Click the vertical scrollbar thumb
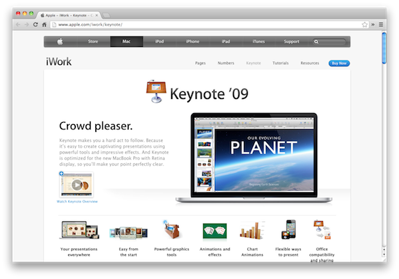The image size is (399, 279). pyautogui.click(x=384, y=48)
